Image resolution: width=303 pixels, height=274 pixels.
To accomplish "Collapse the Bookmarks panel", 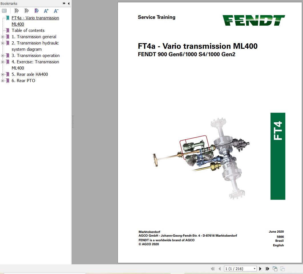I will coord(68,3).
